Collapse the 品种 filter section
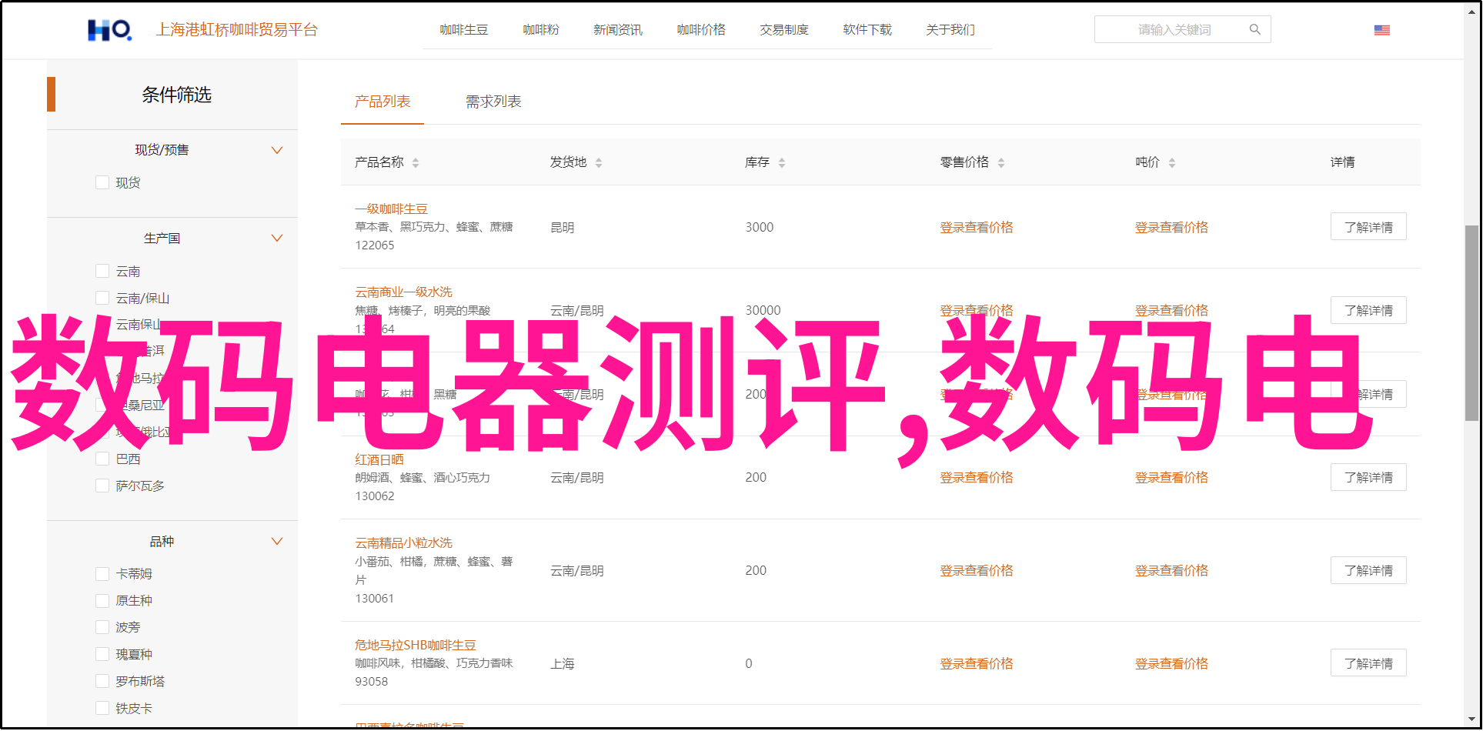 277,541
